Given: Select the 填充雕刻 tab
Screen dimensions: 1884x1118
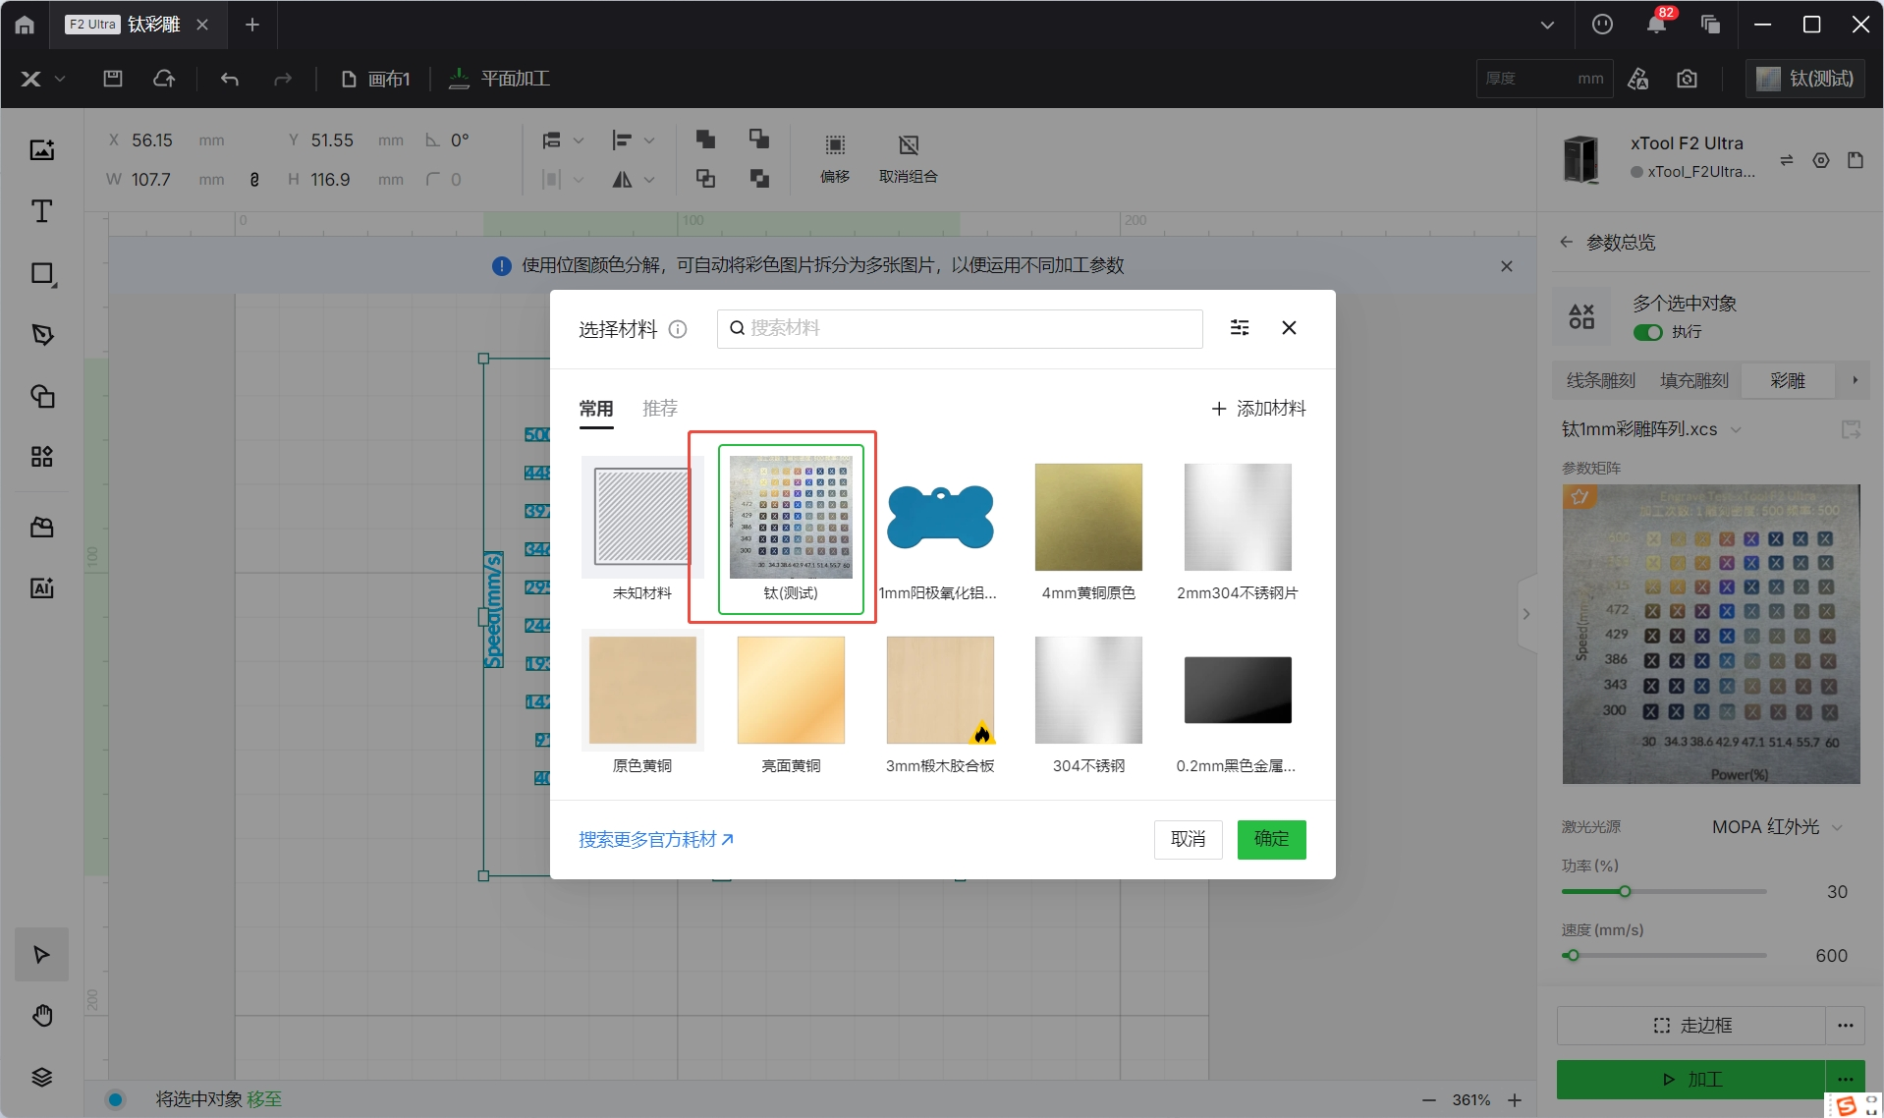Looking at the screenshot, I should click(1694, 380).
